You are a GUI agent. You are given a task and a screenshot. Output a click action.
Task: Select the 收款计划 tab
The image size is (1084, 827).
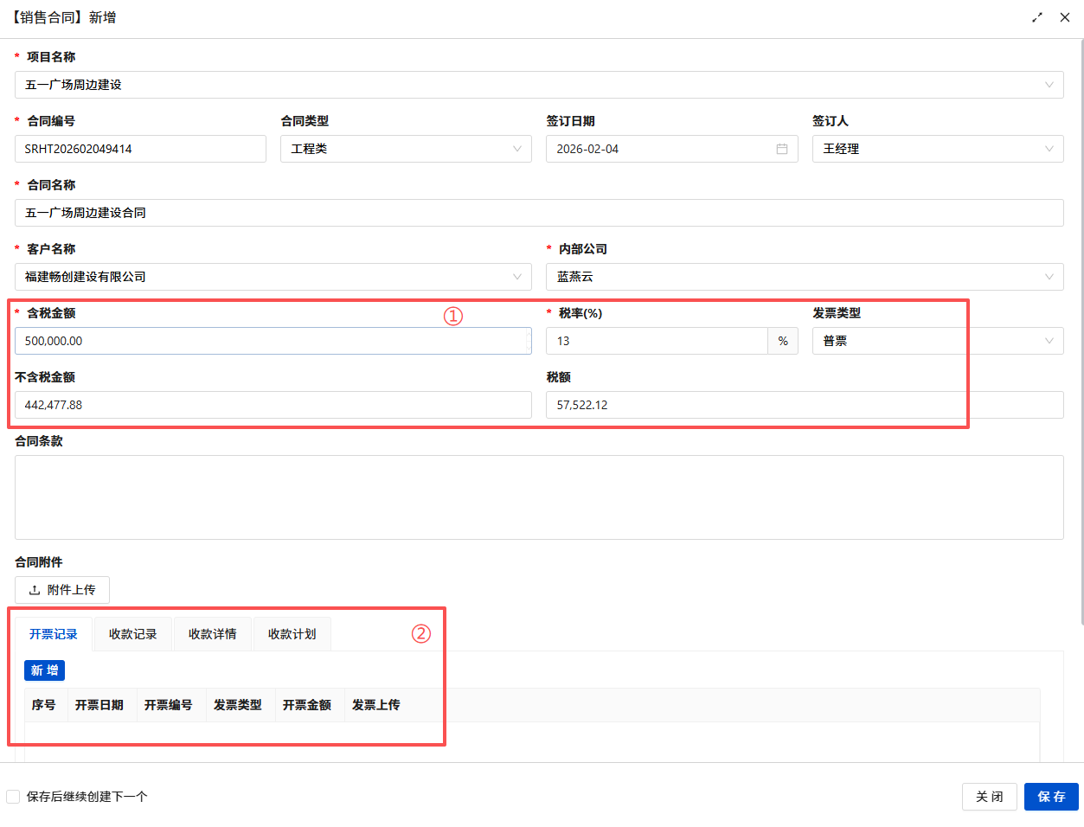(292, 634)
